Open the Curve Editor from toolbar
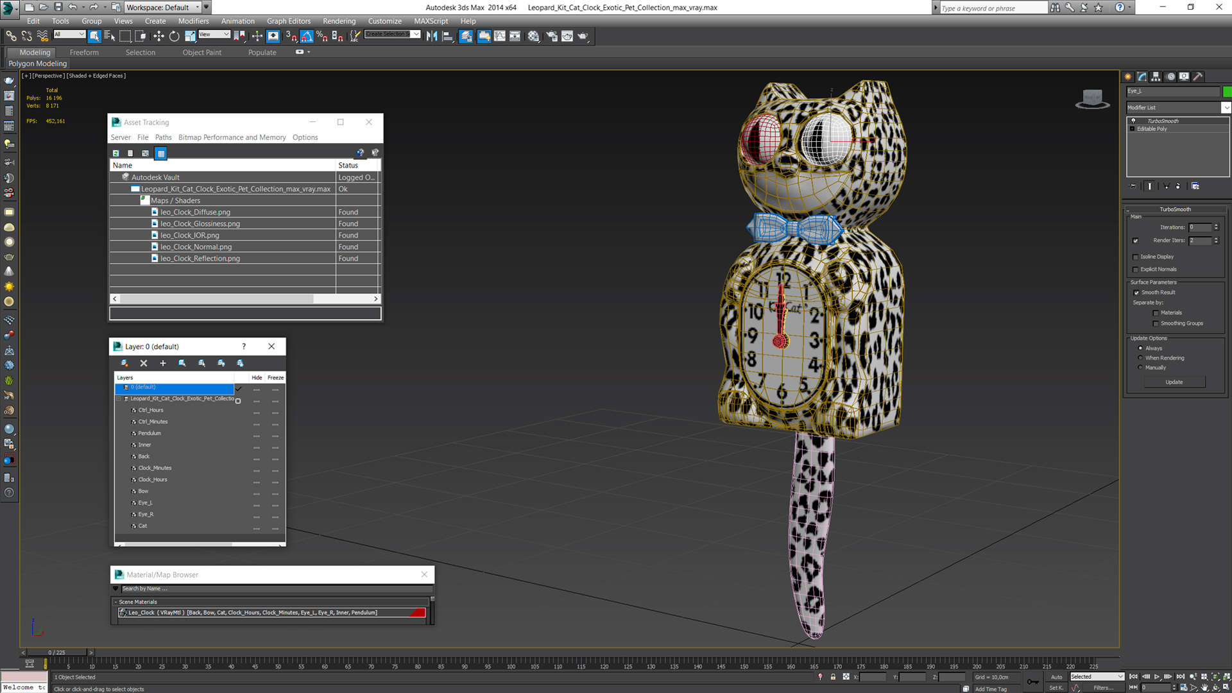Screen dimensions: 1232x693 point(500,36)
